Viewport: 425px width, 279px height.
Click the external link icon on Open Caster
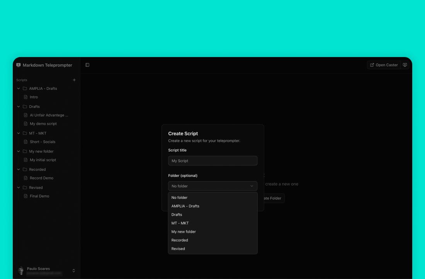pyautogui.click(x=372, y=65)
